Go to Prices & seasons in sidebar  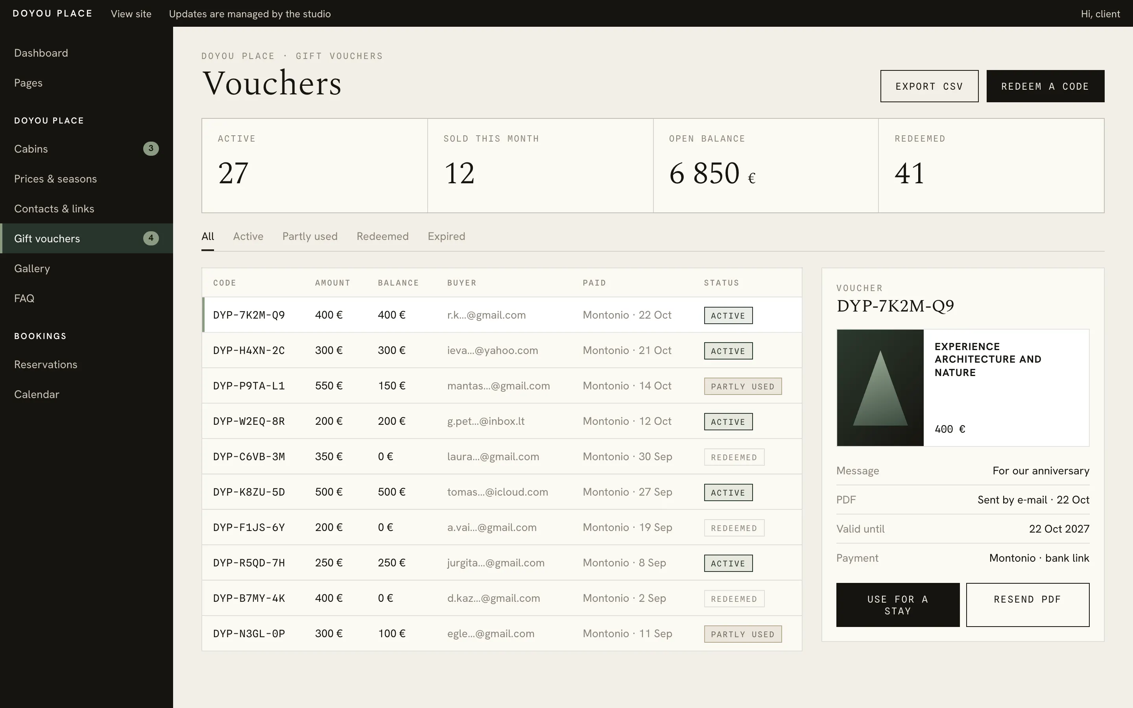click(55, 179)
